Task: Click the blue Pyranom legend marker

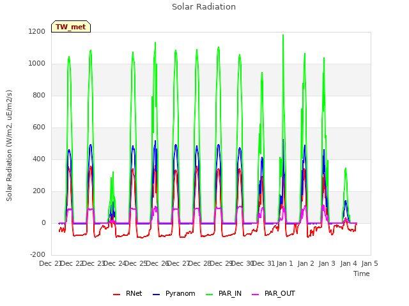Action: [x=156, y=295]
